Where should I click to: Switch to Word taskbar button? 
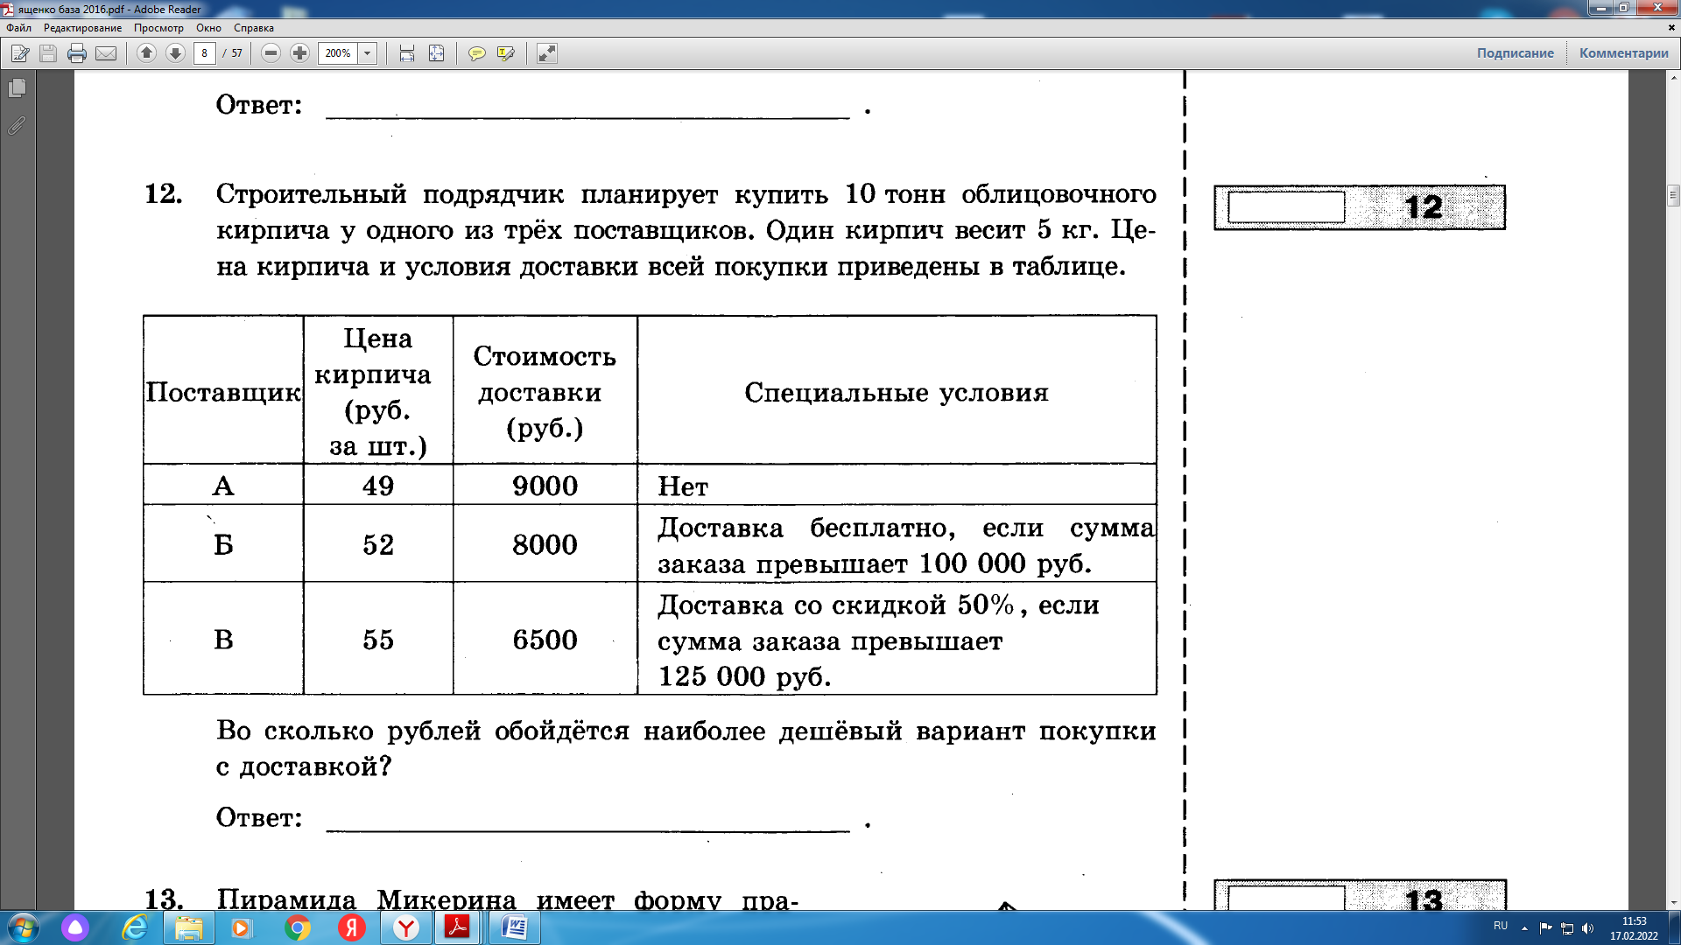click(514, 927)
